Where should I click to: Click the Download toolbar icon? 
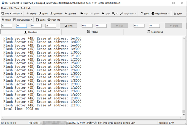(x=51, y=13)
